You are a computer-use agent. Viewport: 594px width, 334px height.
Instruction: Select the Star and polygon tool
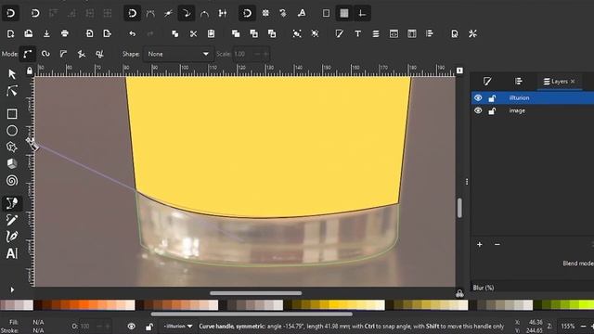click(12, 147)
